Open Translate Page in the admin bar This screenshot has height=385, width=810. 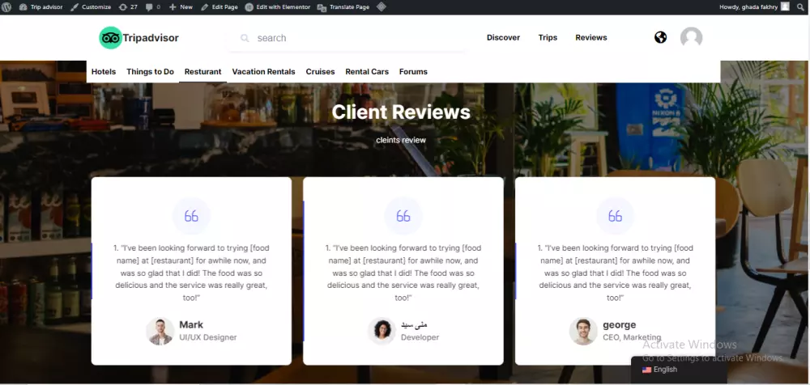pos(343,7)
